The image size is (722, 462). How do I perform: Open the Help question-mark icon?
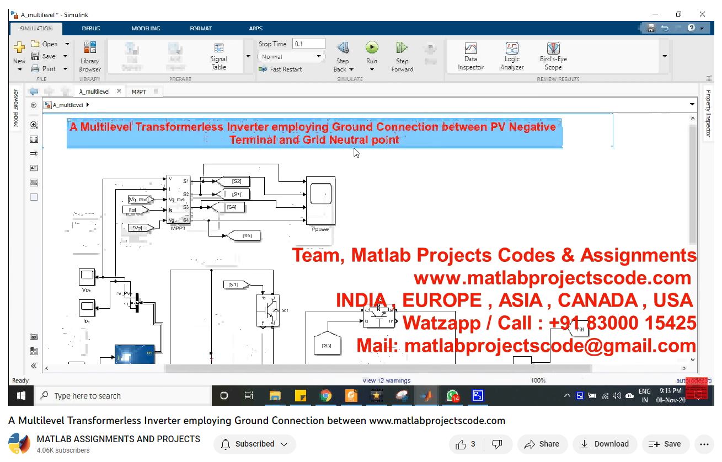691,28
